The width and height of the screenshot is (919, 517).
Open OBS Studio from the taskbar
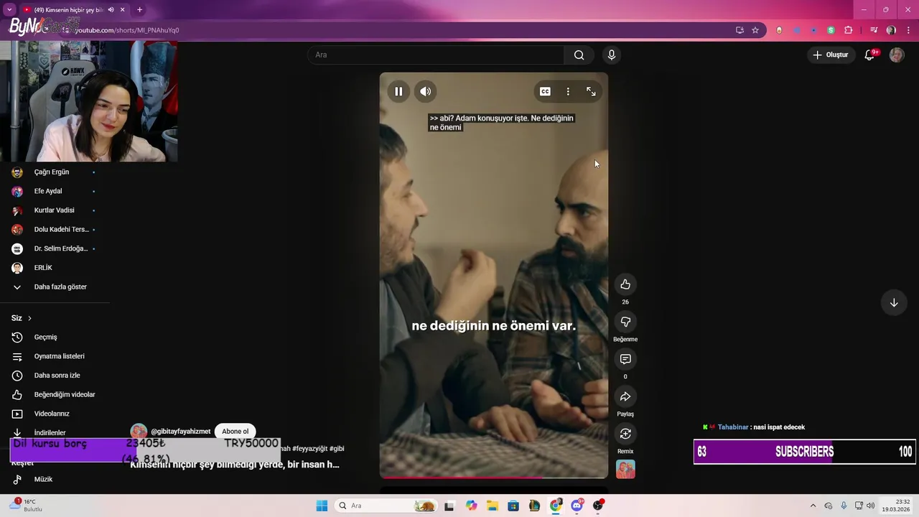click(x=598, y=506)
